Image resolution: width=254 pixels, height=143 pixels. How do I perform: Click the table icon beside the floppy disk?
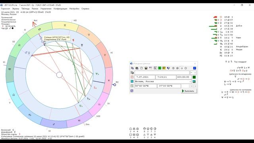[x=150, y=68]
